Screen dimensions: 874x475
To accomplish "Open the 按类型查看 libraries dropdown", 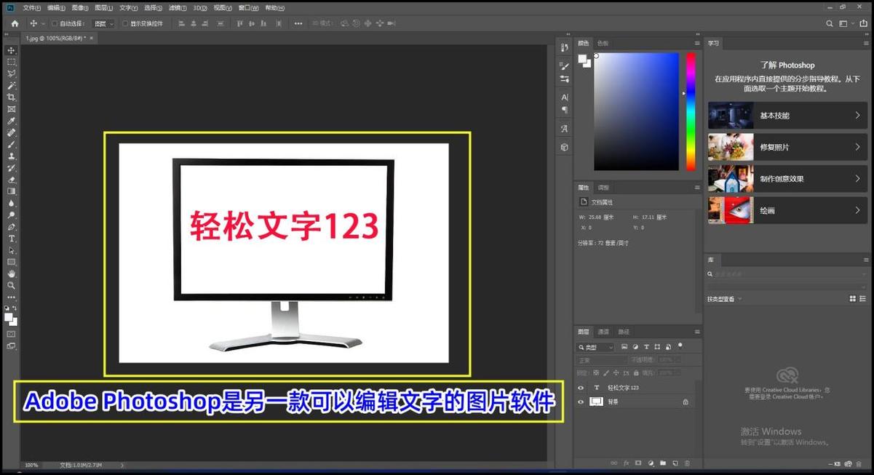I will point(725,299).
